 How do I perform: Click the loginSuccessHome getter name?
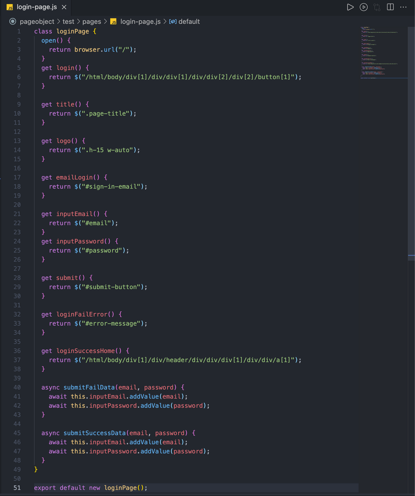point(86,351)
